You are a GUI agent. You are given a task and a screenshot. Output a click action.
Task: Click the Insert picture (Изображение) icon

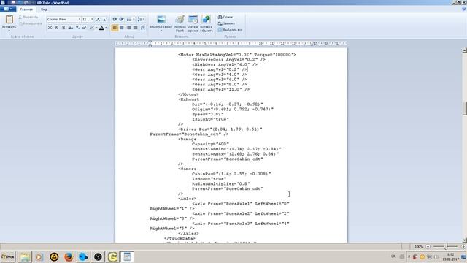[161, 20]
